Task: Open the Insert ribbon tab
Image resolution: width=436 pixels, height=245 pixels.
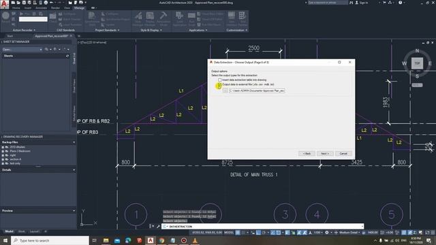Action: [x=28, y=8]
